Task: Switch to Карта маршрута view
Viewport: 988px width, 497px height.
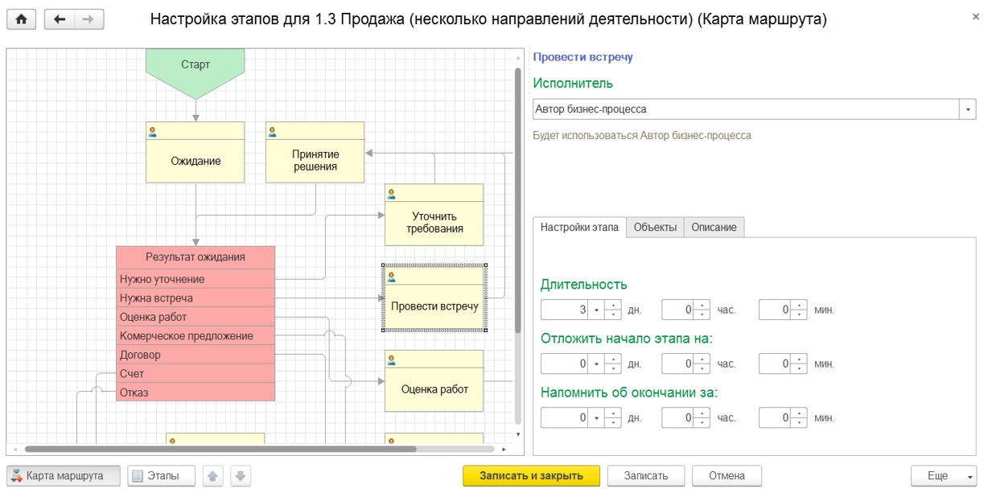Action: click(x=64, y=476)
